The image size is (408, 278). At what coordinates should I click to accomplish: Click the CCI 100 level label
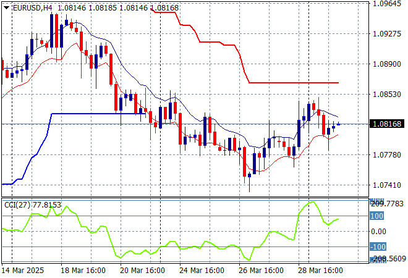point(376,216)
